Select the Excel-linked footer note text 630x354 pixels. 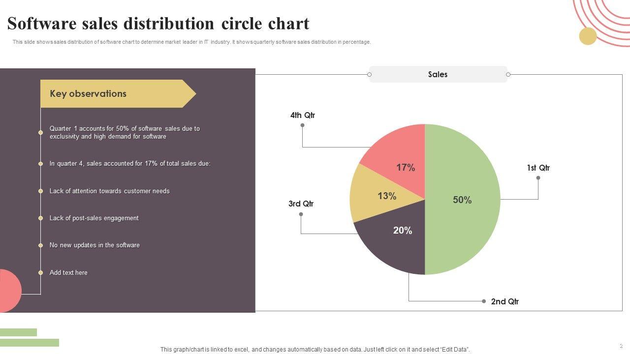(x=315, y=350)
